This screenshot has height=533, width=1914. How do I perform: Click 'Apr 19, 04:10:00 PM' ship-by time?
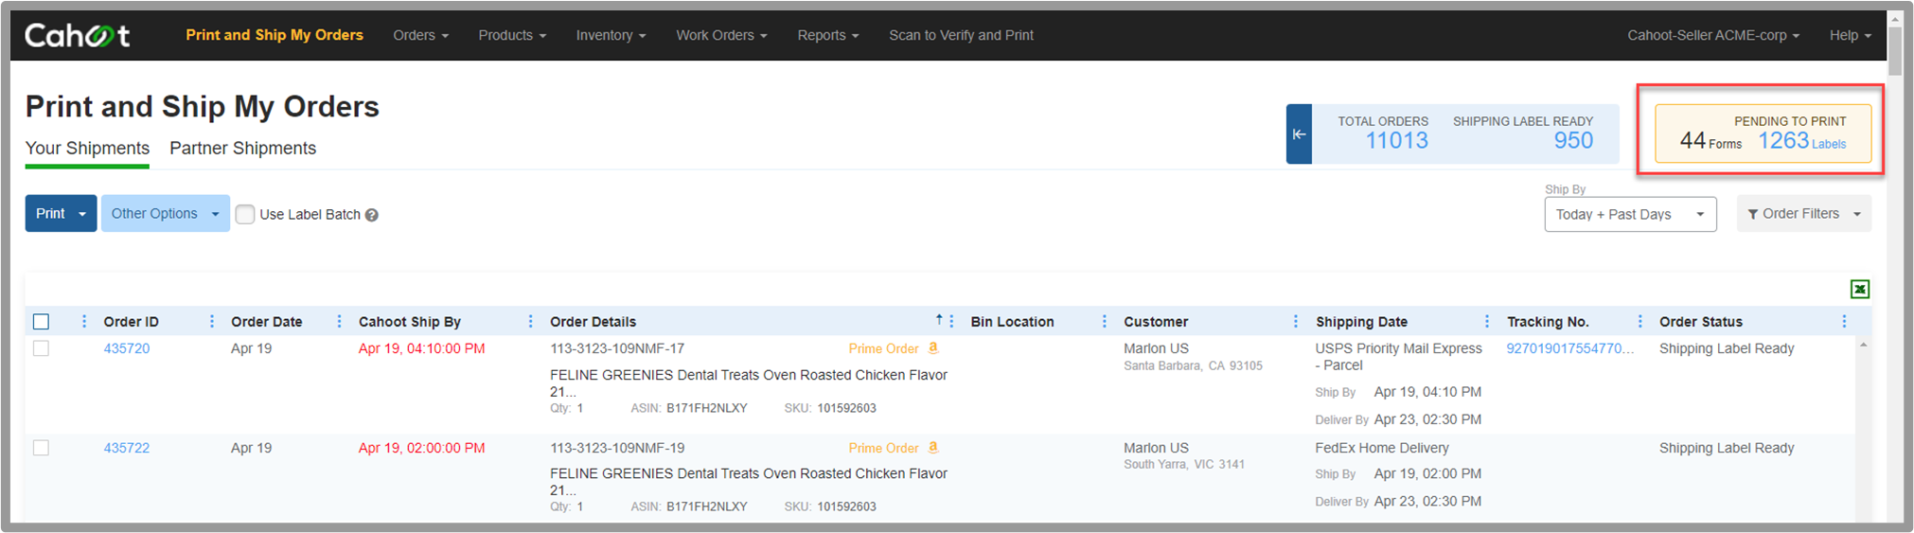pos(421,348)
